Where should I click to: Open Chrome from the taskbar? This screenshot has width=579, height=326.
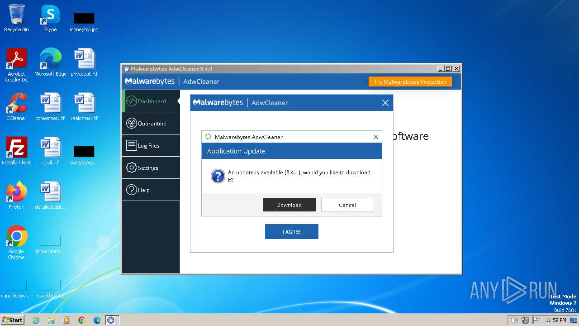(x=82, y=320)
